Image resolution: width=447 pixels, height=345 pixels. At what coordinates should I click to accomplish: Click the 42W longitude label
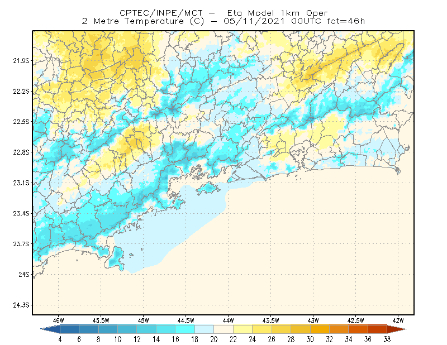point(398,320)
